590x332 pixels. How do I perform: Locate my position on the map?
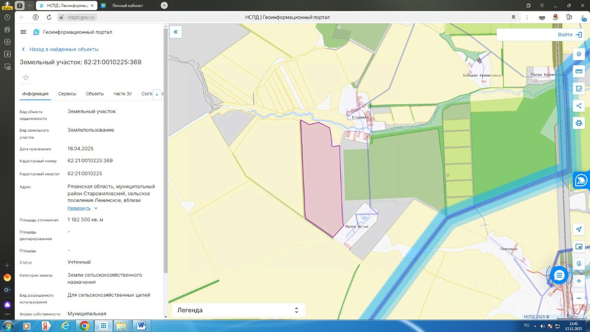(579, 230)
